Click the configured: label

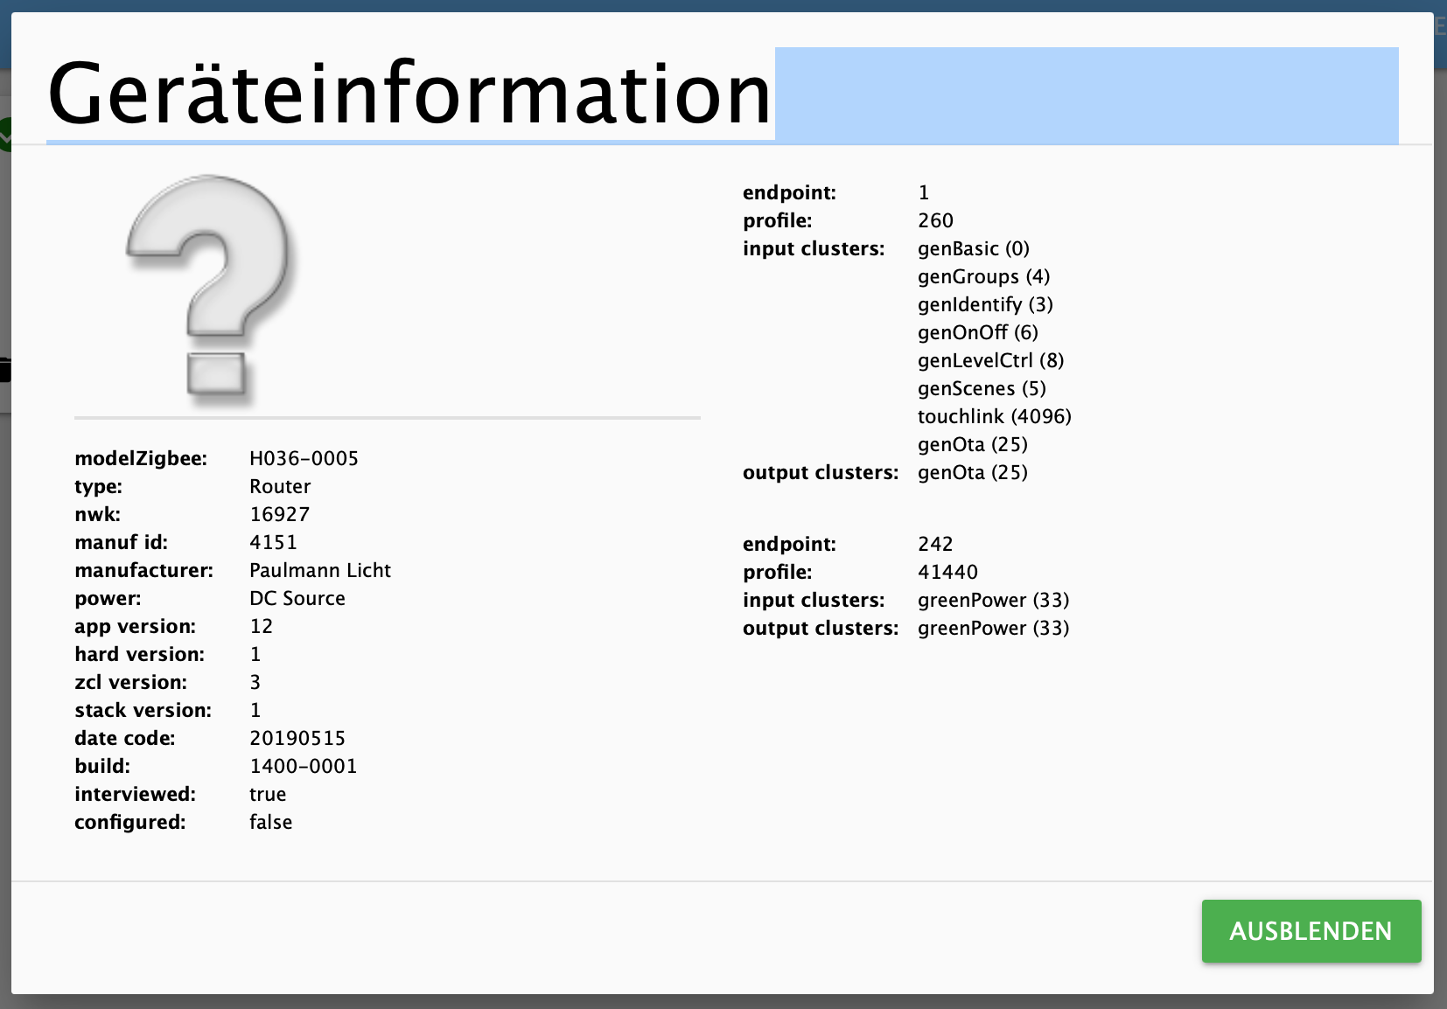click(129, 822)
